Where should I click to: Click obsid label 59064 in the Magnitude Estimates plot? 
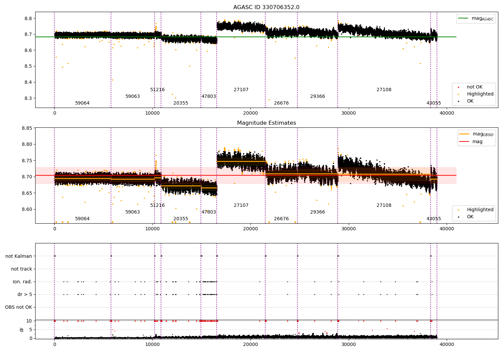[x=82, y=219]
